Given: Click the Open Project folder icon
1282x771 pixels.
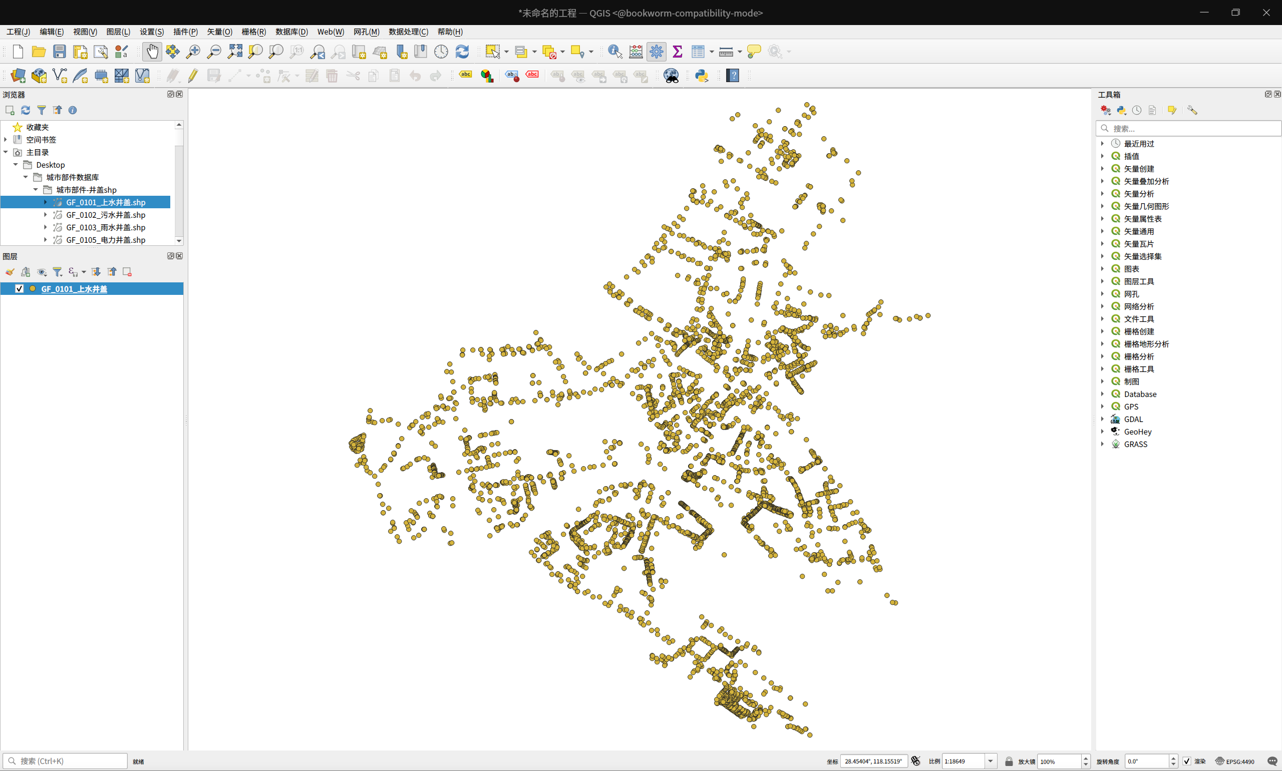Looking at the screenshot, I should pos(39,52).
